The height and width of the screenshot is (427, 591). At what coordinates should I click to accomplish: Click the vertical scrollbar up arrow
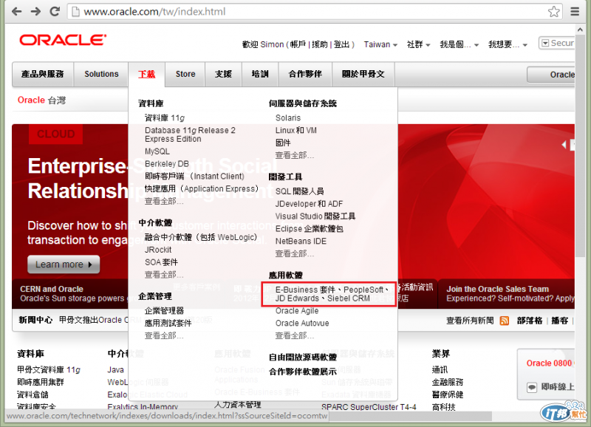pos(580,29)
